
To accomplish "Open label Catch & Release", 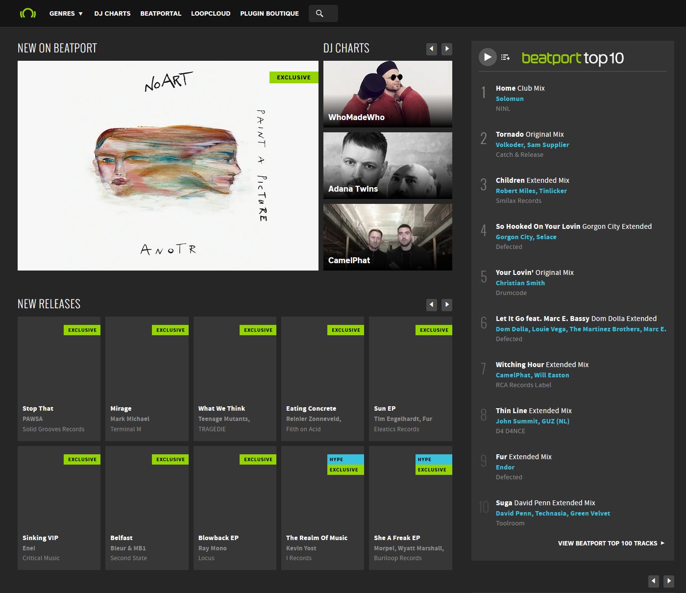I will (519, 154).
